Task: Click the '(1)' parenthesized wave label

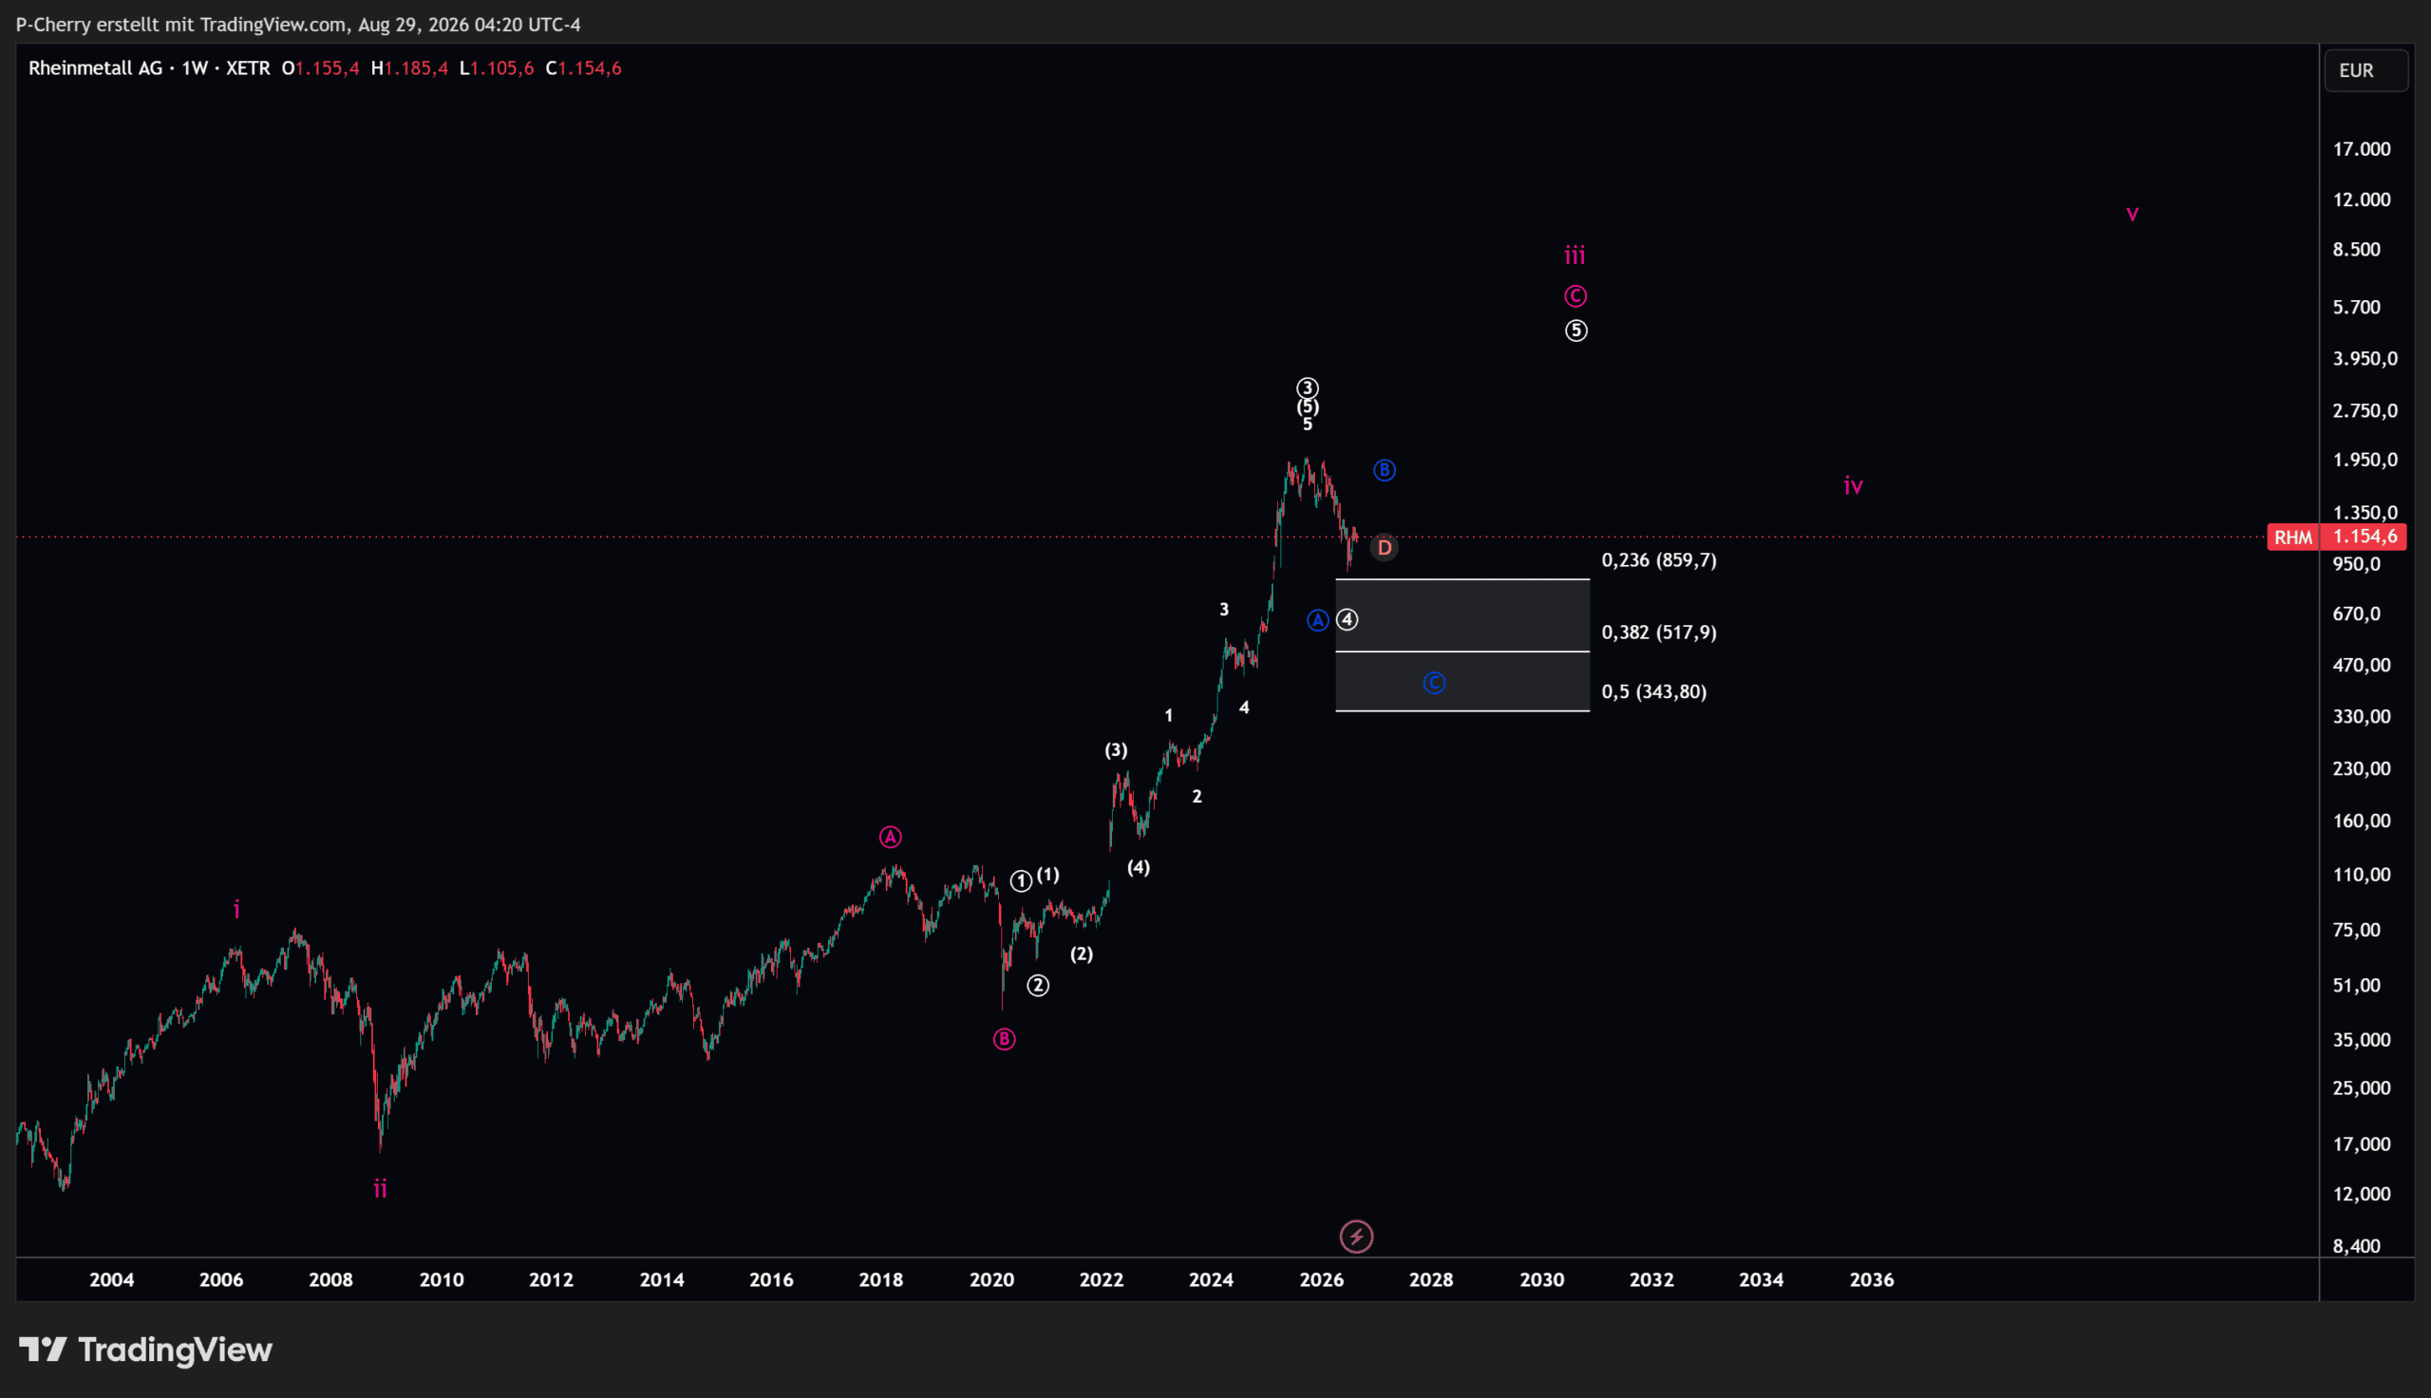Action: coord(1048,875)
